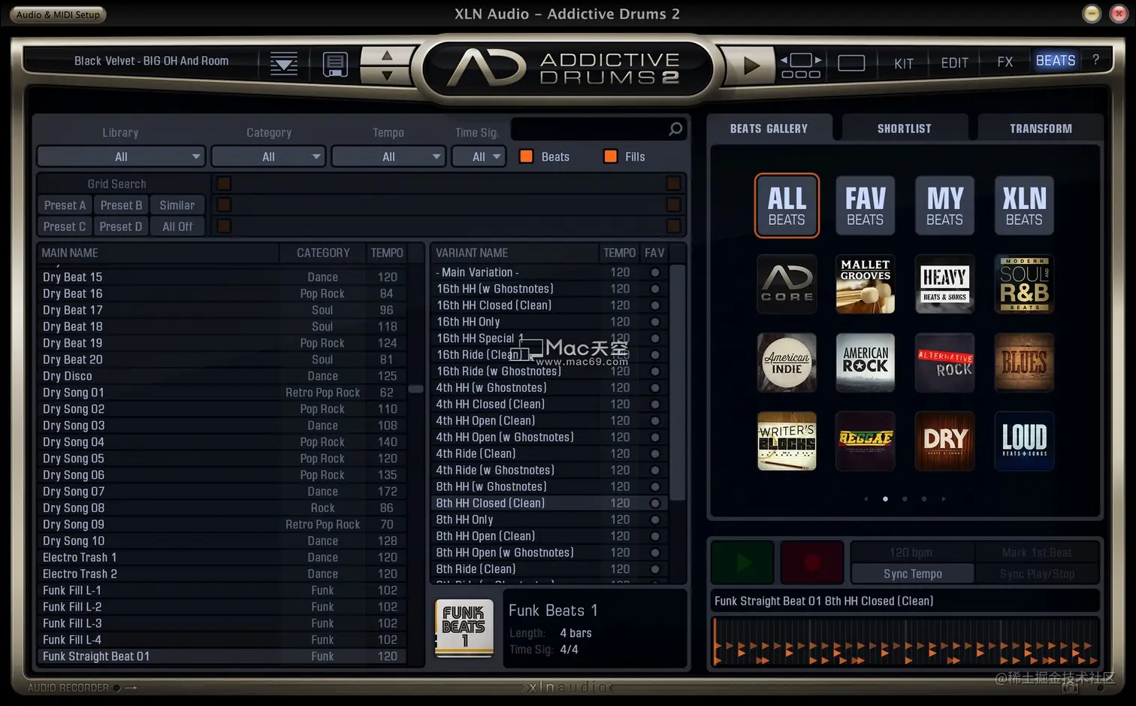Toggle favorite for 8th HH Closed (Clean)
Screen dimensions: 1136x706
[x=655, y=503]
